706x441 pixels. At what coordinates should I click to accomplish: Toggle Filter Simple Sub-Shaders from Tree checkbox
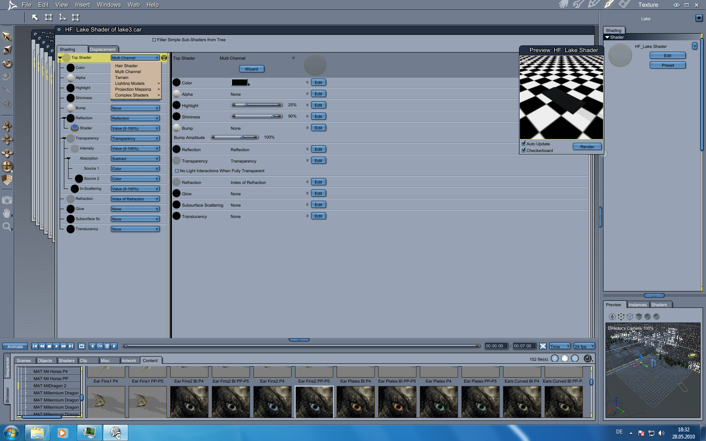[154, 40]
